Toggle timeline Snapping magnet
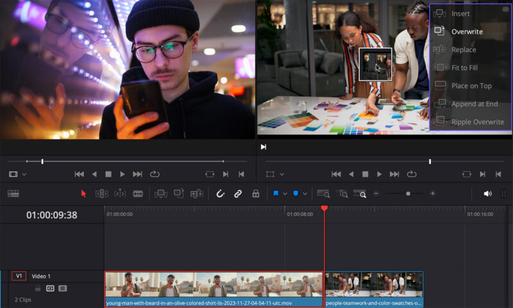This screenshot has height=308, width=513. [x=220, y=194]
